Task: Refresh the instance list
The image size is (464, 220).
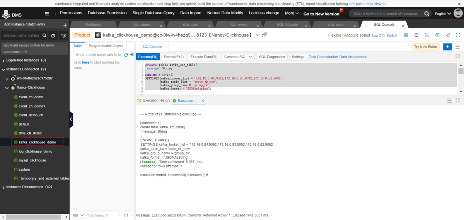Action: 53,35
